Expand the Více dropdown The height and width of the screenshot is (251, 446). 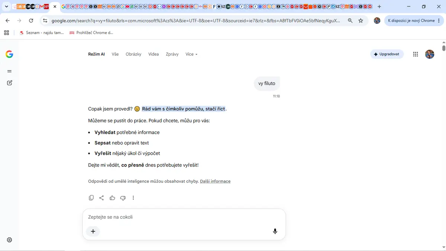191,54
